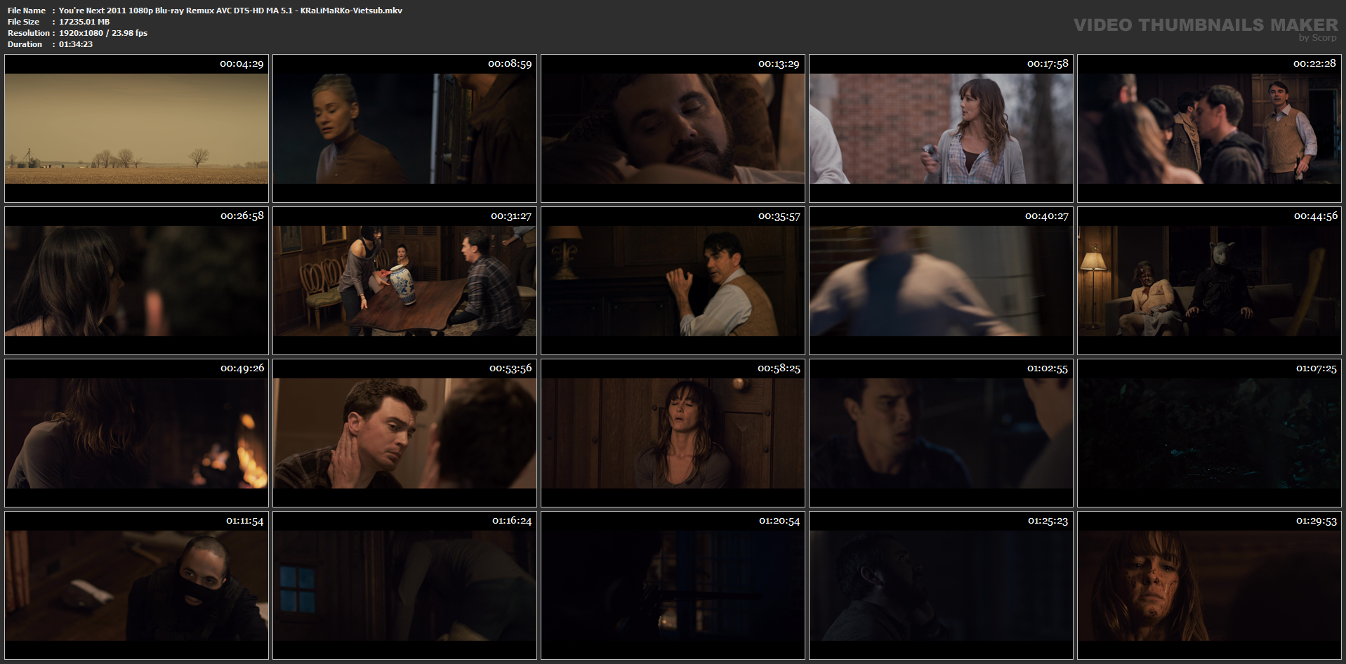Click the File Name label

click(27, 11)
